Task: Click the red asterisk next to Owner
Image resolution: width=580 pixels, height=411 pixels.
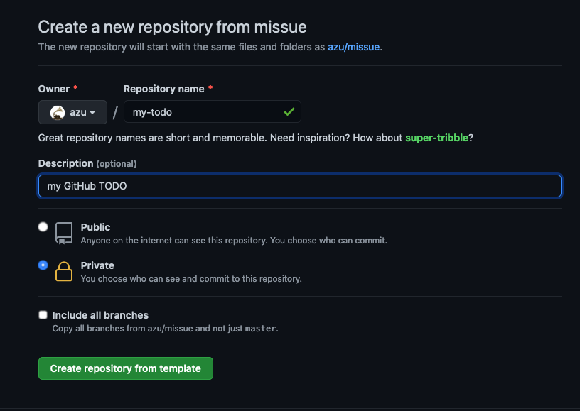Action: pos(75,88)
